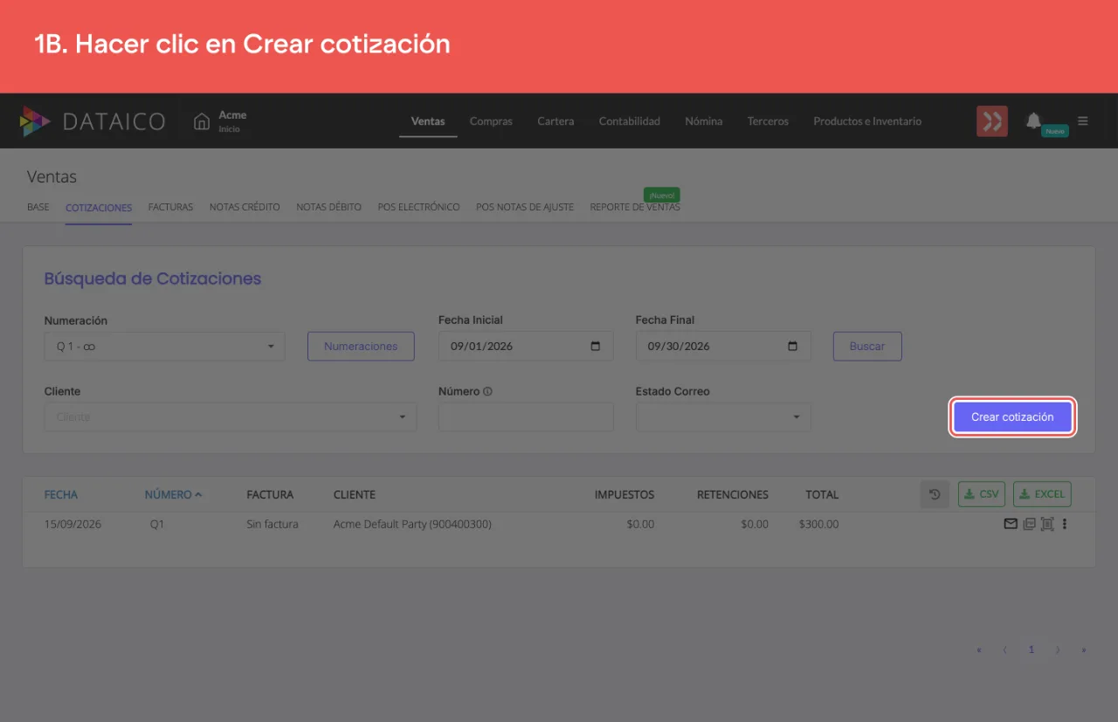The height and width of the screenshot is (722, 1118).
Task: Open the Contabilidad menu
Action: coord(630,121)
